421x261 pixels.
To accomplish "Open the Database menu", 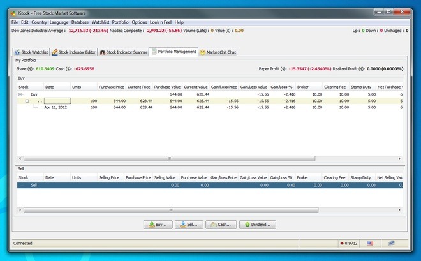I will pyautogui.click(x=80, y=22).
